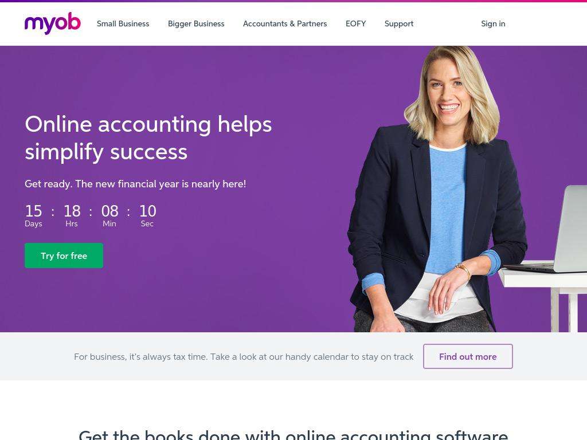Click the handy tax calendar banner text
The width and height of the screenshot is (587, 440).
click(x=244, y=356)
